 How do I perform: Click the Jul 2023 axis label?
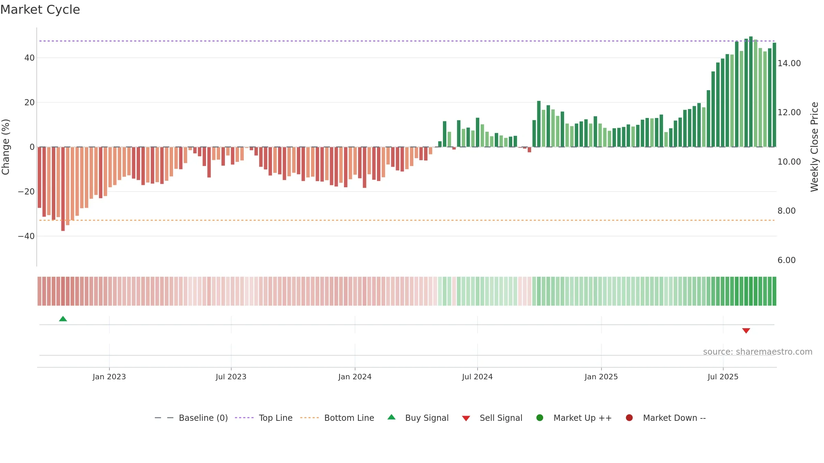pos(231,377)
